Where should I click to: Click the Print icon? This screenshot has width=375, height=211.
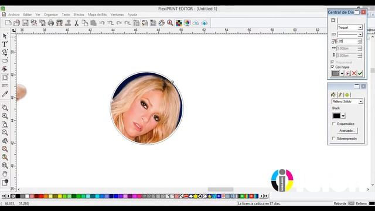(51, 23)
